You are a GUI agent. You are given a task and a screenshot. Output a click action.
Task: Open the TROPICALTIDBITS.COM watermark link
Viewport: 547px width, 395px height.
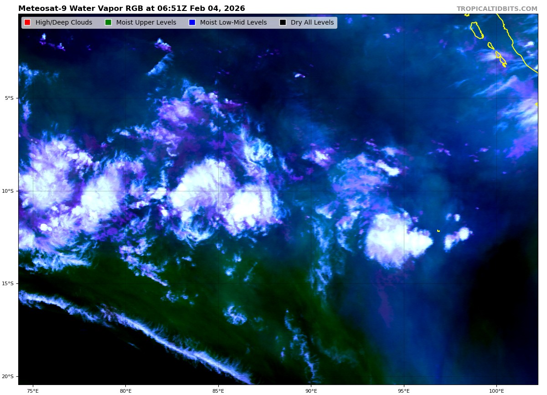(x=497, y=9)
